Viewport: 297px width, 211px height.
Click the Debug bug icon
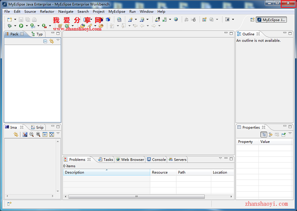(x=10, y=26)
